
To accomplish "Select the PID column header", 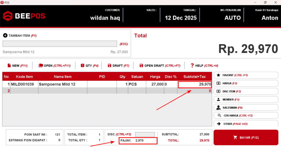I will coord(102,77).
